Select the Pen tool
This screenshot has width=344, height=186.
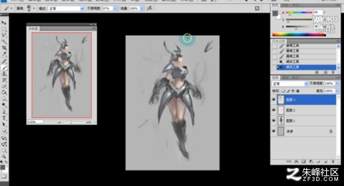(4, 112)
